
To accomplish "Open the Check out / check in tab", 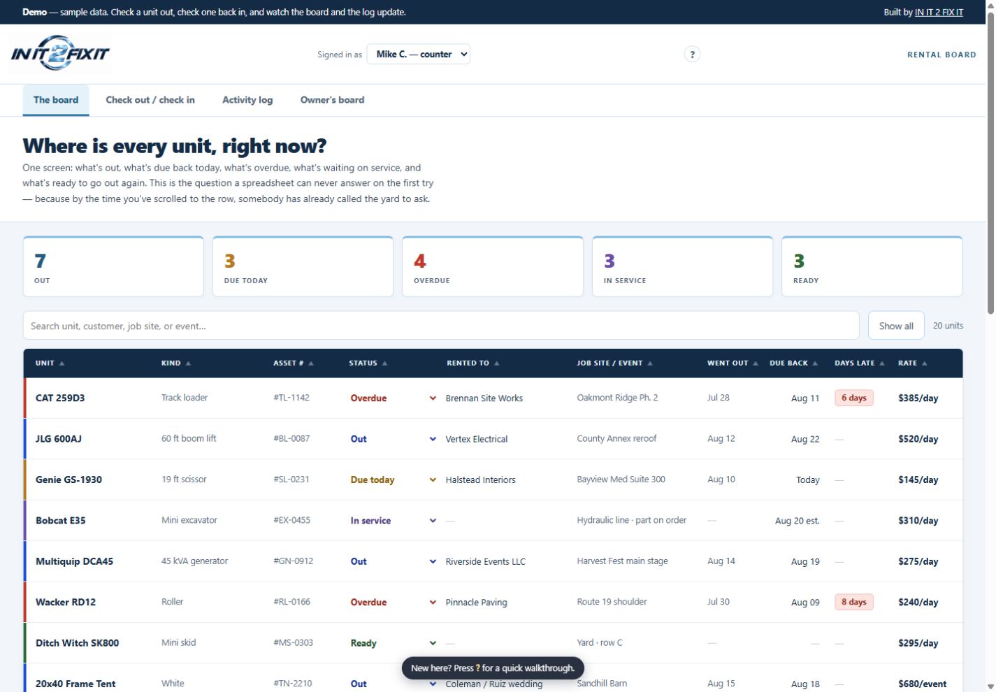I will [x=150, y=100].
